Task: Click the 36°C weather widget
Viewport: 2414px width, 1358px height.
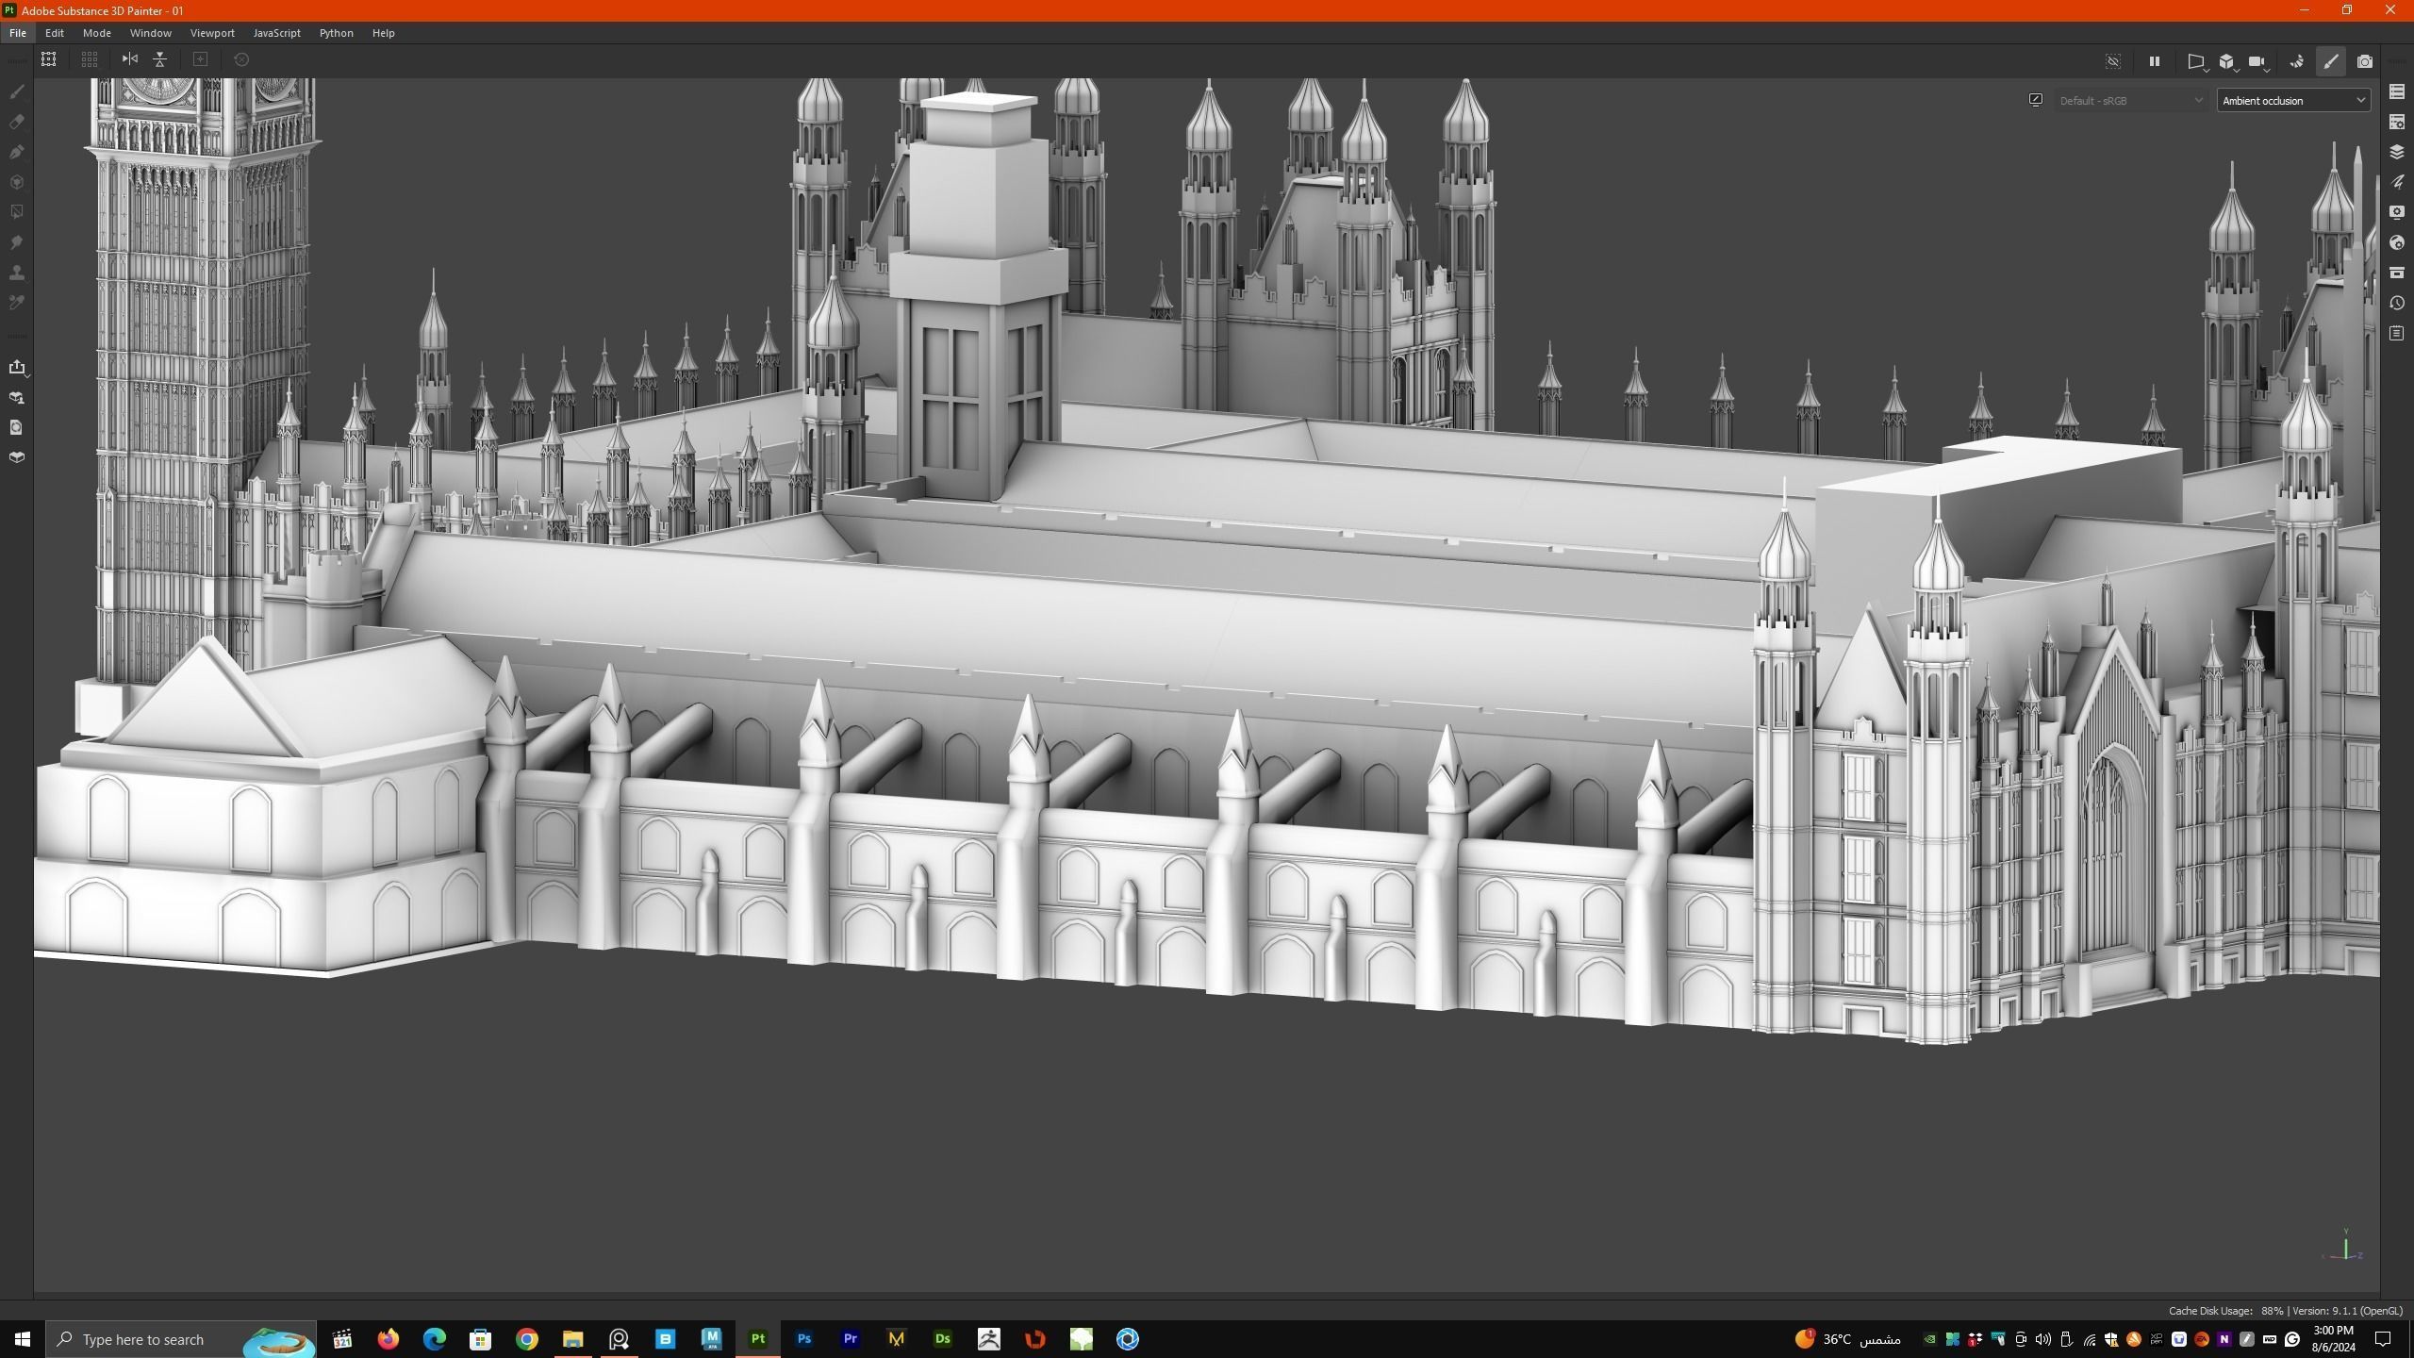Action: (1848, 1339)
